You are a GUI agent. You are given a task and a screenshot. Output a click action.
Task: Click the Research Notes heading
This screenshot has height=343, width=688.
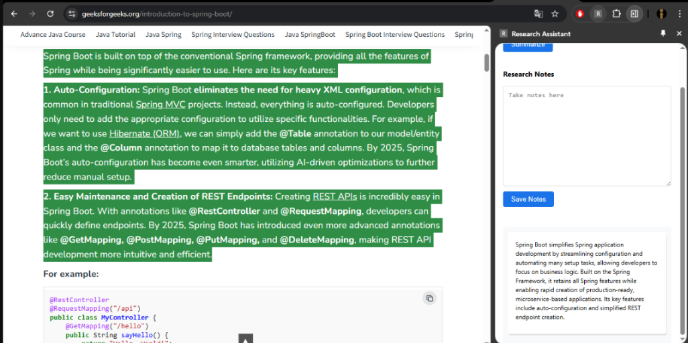528,74
